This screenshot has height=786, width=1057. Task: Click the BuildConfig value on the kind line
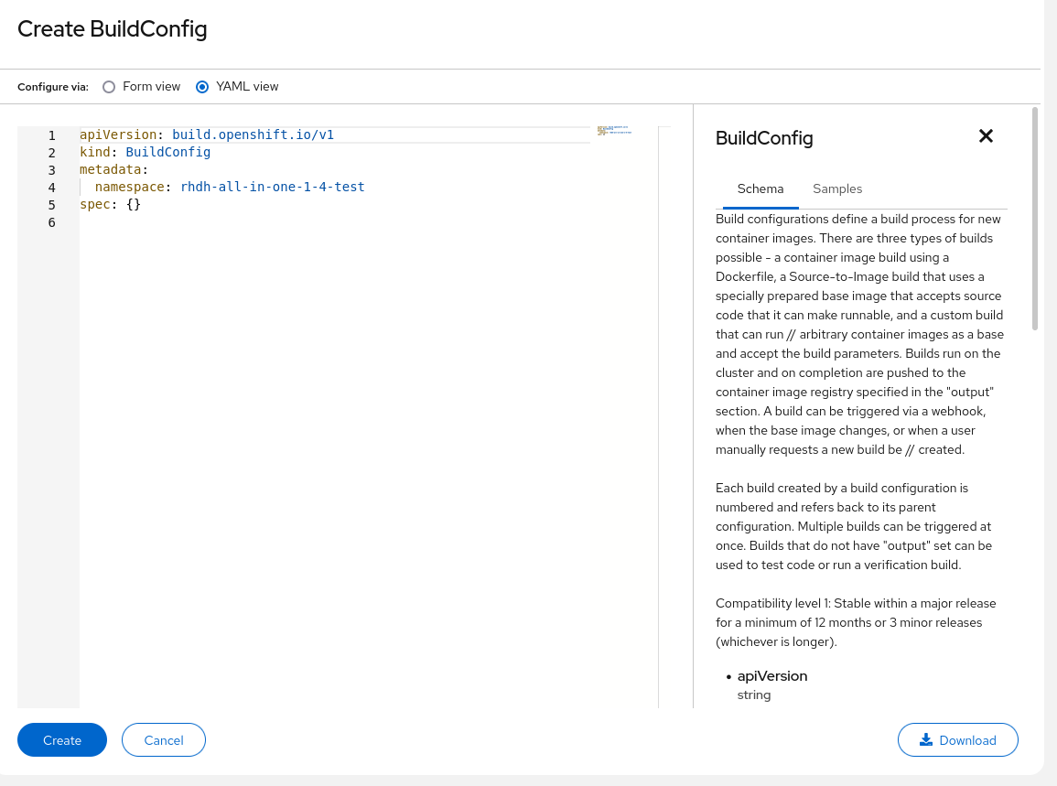167,153
